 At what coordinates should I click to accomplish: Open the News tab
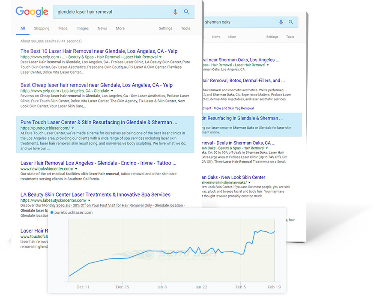pos(102,28)
